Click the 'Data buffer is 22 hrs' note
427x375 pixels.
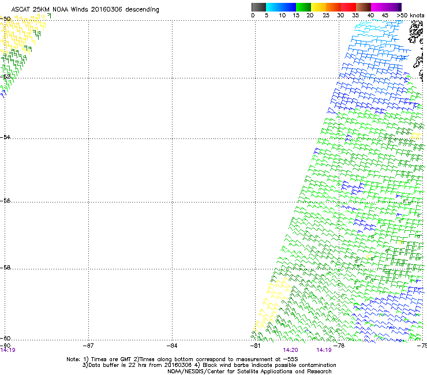pos(209,365)
